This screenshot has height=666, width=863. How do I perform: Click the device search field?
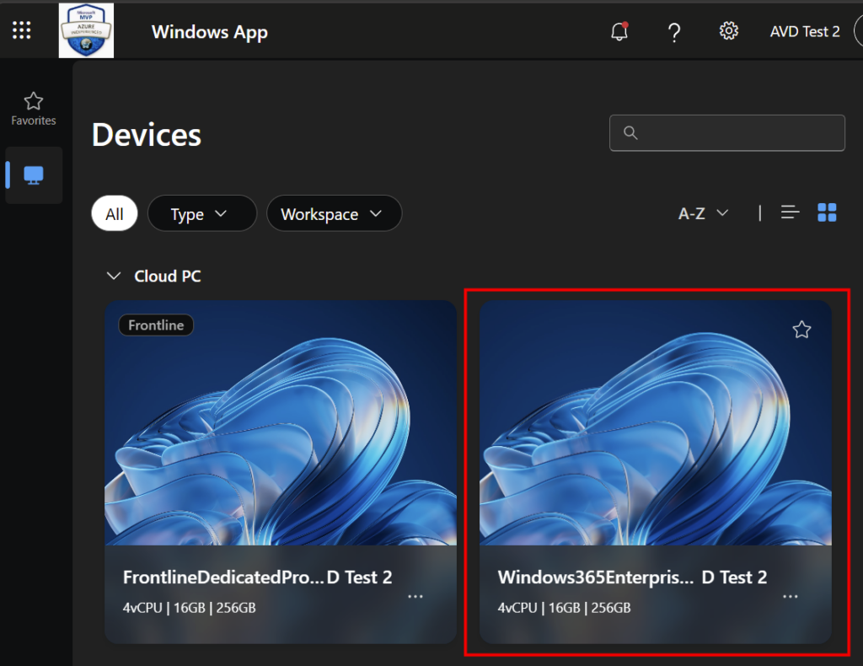726,132
